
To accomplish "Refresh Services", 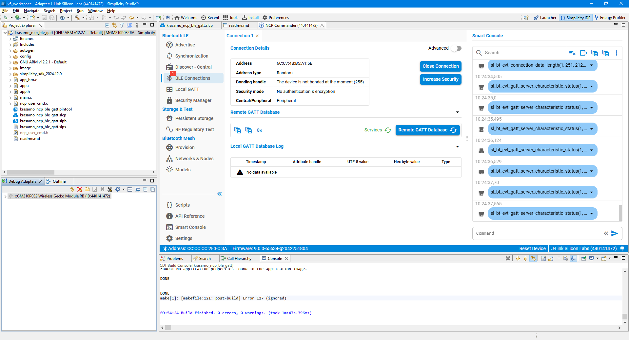I will (x=378, y=130).
